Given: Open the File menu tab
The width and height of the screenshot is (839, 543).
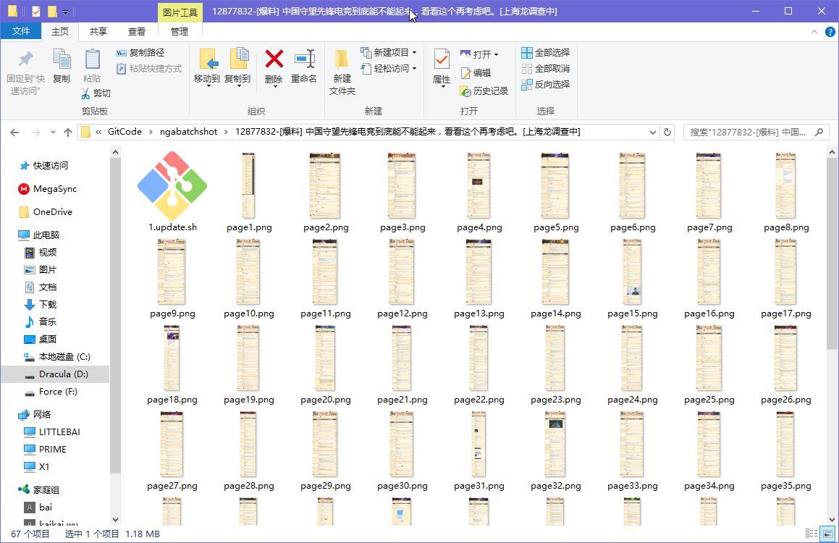Looking at the screenshot, I should click(21, 31).
